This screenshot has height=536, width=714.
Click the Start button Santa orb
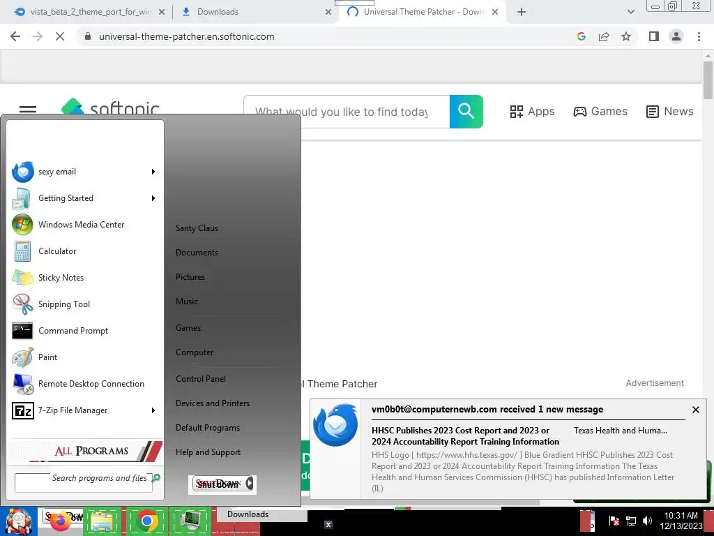(18, 521)
